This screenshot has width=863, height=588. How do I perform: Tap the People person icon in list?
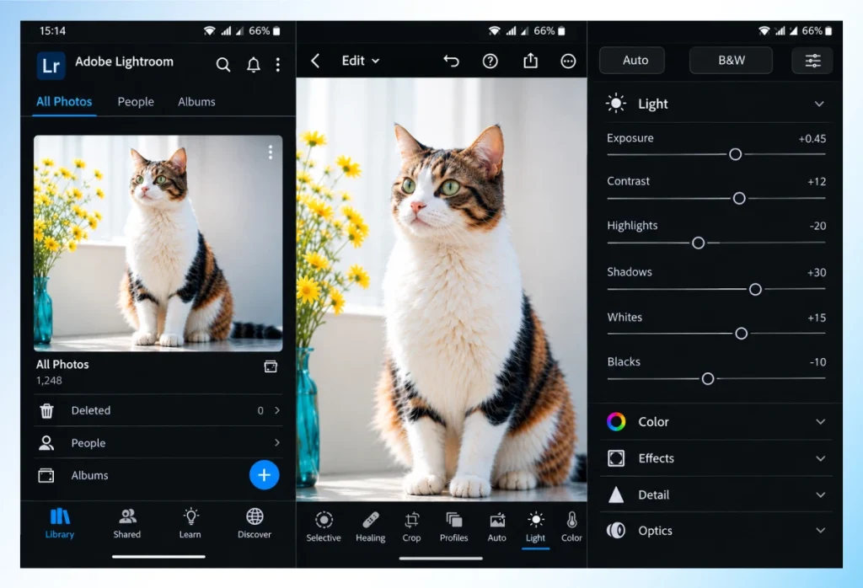(46, 443)
